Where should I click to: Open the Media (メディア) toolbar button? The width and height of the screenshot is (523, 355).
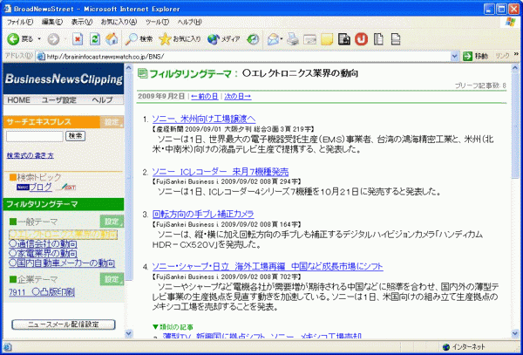tap(223, 39)
